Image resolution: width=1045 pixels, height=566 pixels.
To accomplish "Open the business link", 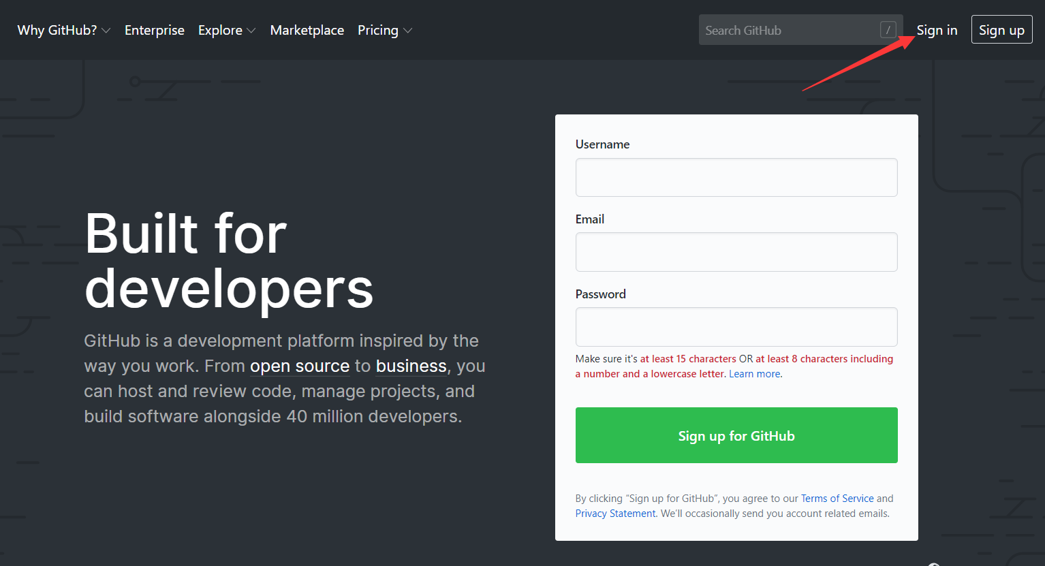I will pos(411,366).
